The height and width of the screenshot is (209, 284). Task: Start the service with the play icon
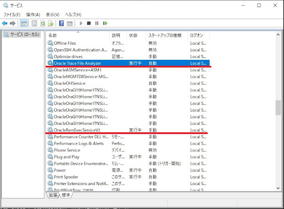coord(81,23)
